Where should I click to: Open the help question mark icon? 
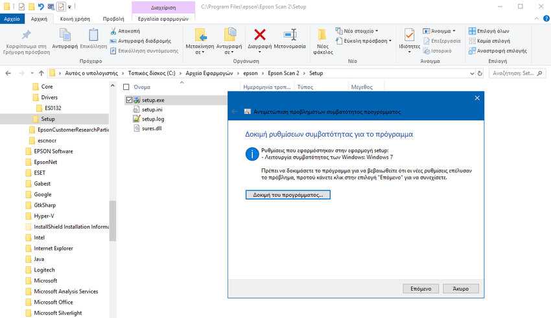(546, 19)
